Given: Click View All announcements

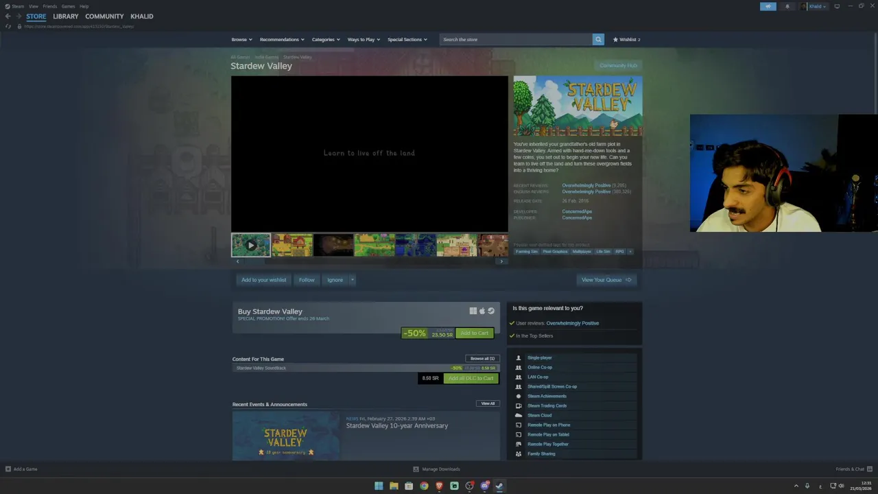Looking at the screenshot, I should (x=488, y=403).
